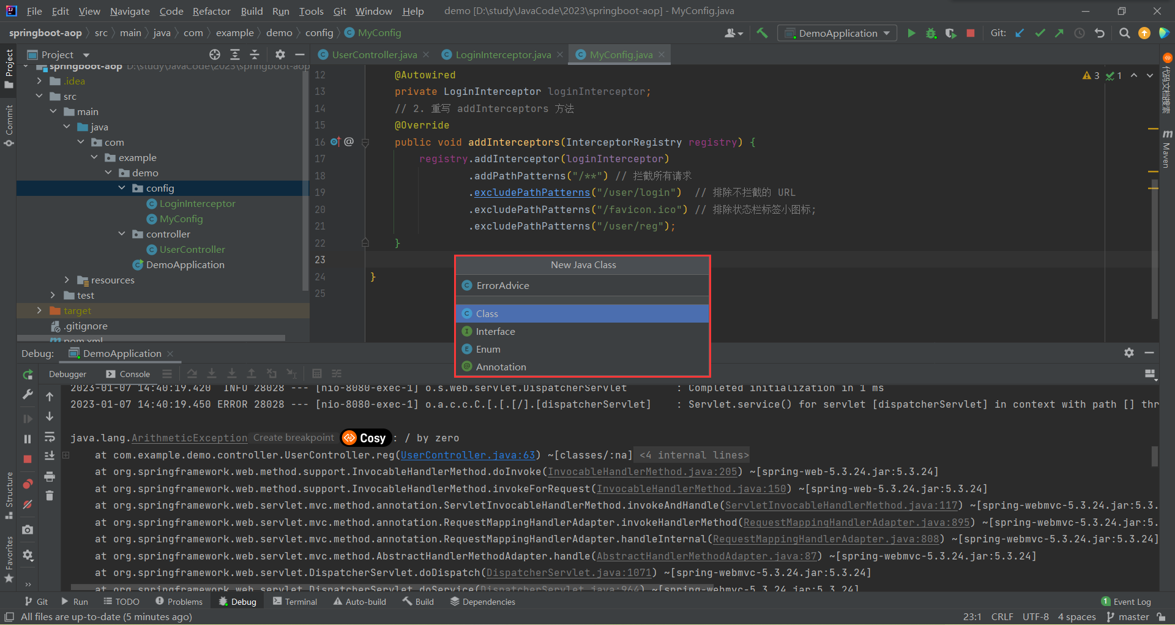Collapse the config package

point(122,188)
